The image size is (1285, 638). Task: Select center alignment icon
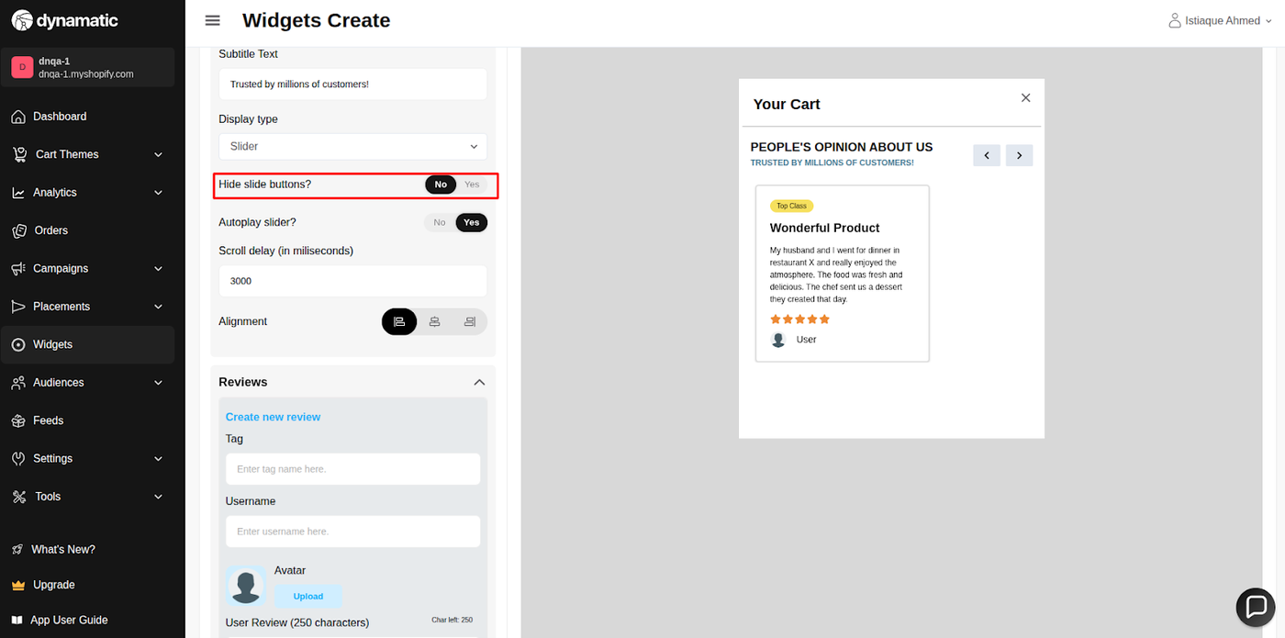point(434,322)
